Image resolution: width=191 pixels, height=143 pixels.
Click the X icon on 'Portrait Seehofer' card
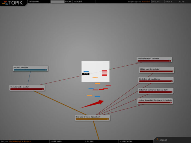[46, 70]
